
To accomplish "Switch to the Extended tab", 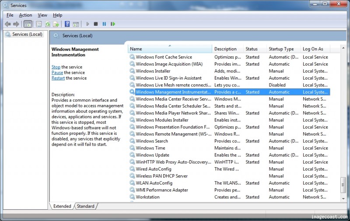I will [62, 206].
